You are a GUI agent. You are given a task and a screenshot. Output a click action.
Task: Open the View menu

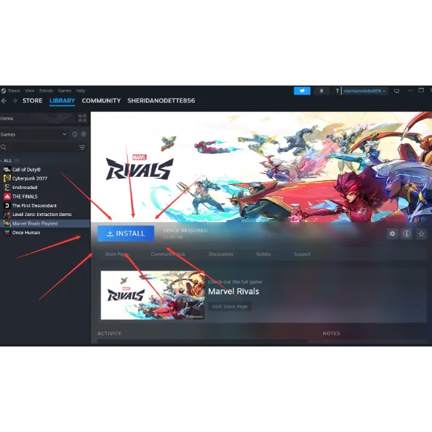point(30,90)
